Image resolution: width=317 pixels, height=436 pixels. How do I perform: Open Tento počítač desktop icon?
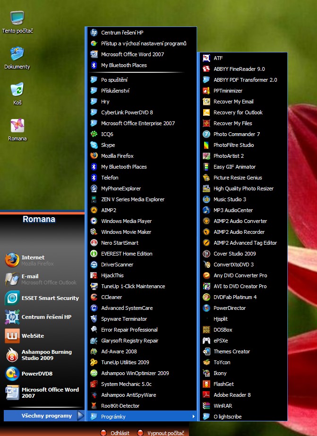(17, 19)
